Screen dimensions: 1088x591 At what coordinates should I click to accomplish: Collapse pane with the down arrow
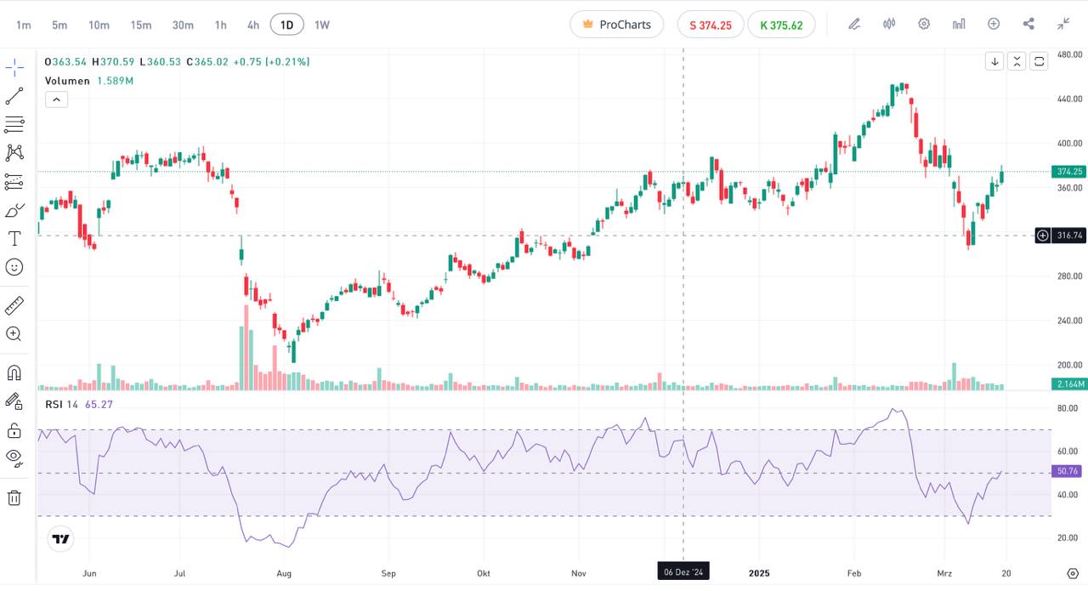(994, 61)
